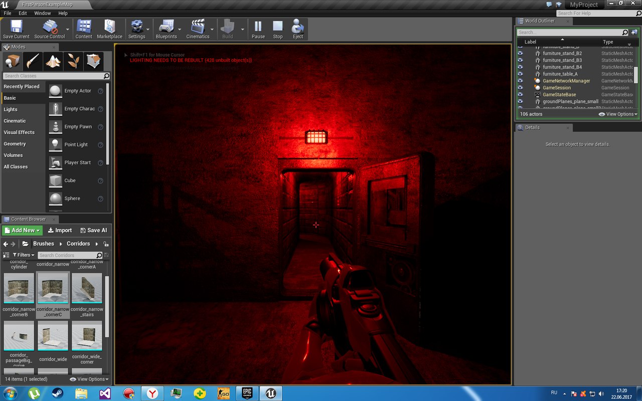The width and height of the screenshot is (642, 401).
Task: Pick the Sphere icon in the class list
Action: (x=55, y=198)
